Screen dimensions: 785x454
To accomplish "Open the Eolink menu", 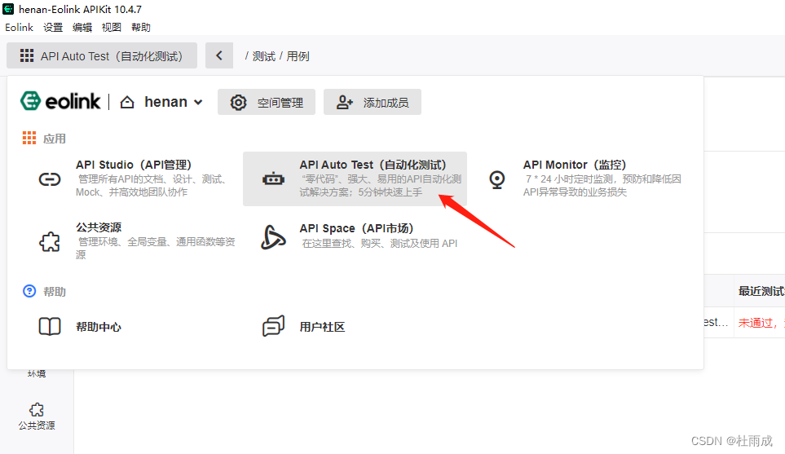I will click(x=19, y=28).
